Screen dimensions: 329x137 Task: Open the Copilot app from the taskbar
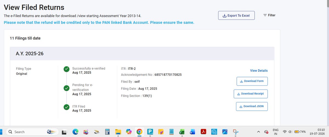[x=129, y=132]
